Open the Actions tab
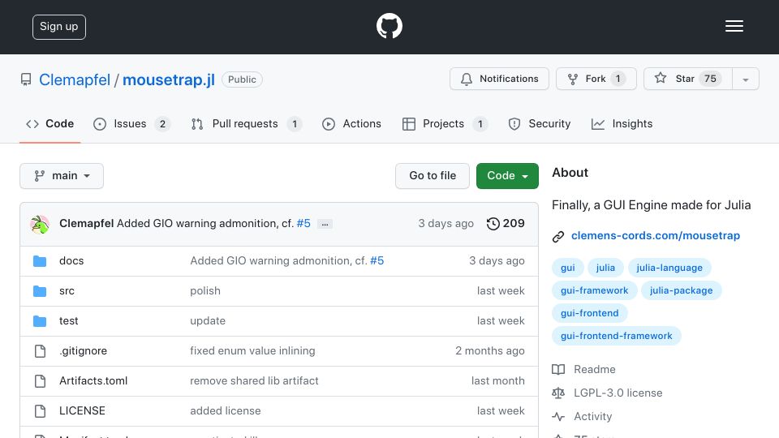This screenshot has height=438, width=779. point(351,123)
